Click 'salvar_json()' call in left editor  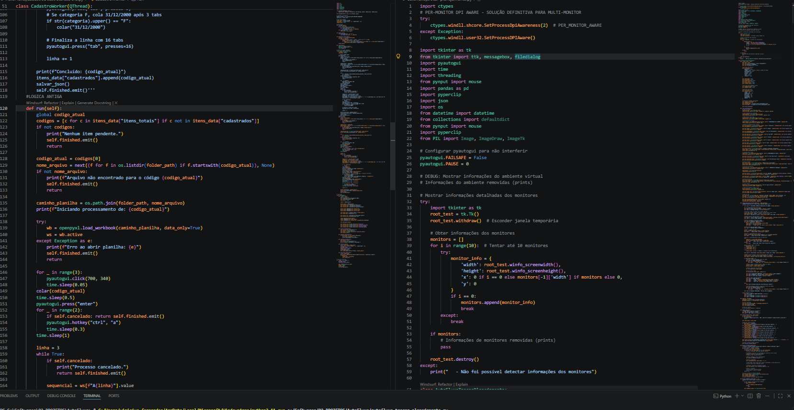53,84
